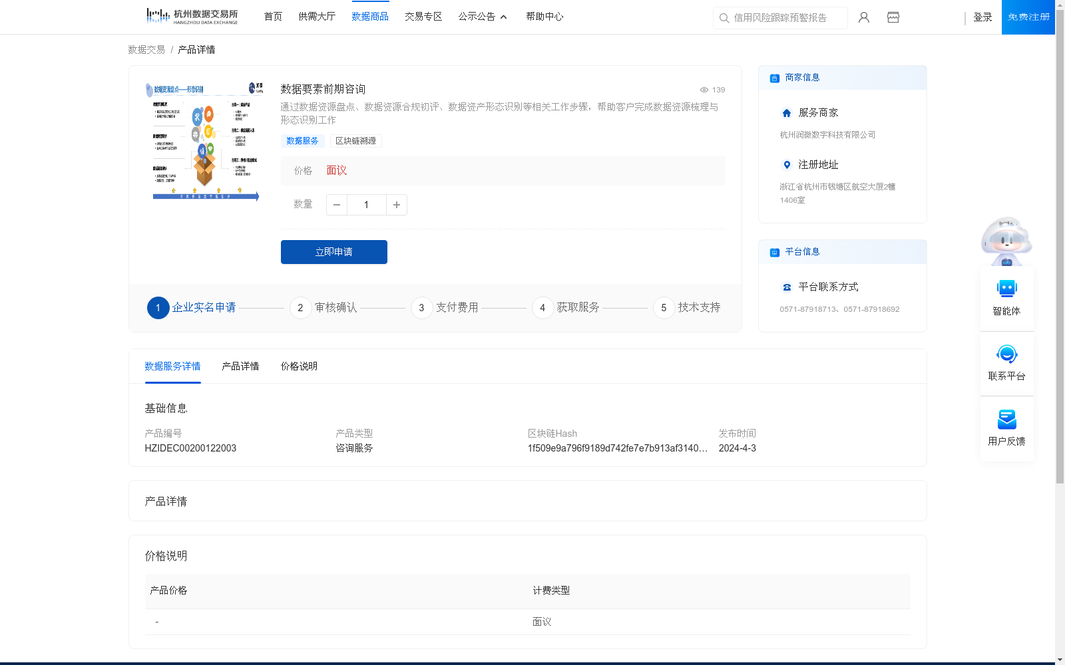Open the product thumbnail image
1065x665 pixels.
pyautogui.click(x=204, y=140)
